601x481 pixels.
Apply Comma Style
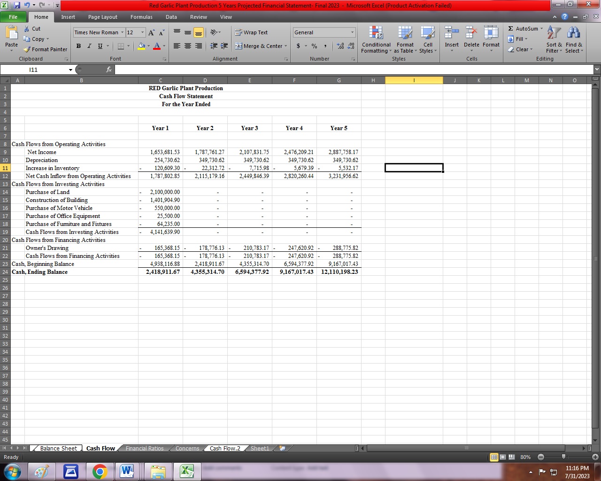[x=325, y=46]
